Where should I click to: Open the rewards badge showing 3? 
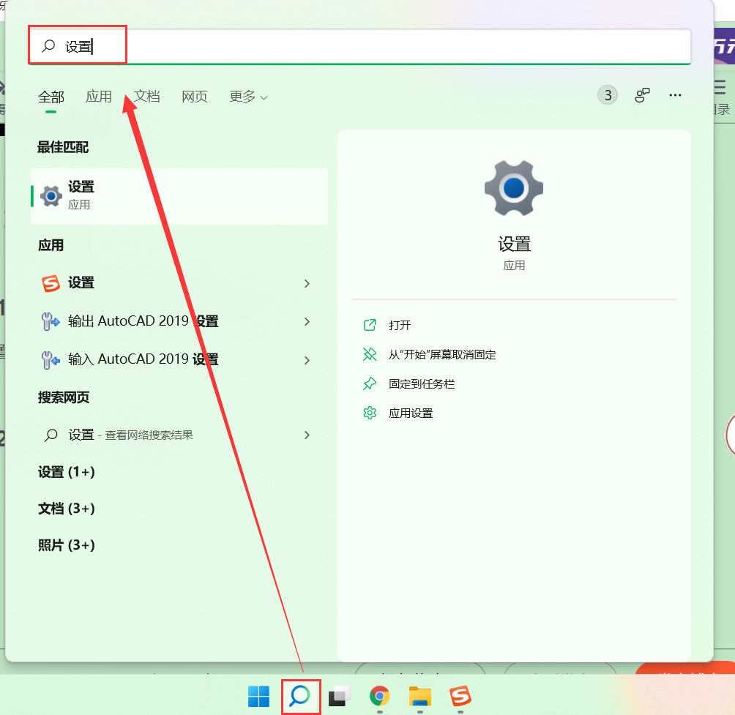[x=608, y=96]
